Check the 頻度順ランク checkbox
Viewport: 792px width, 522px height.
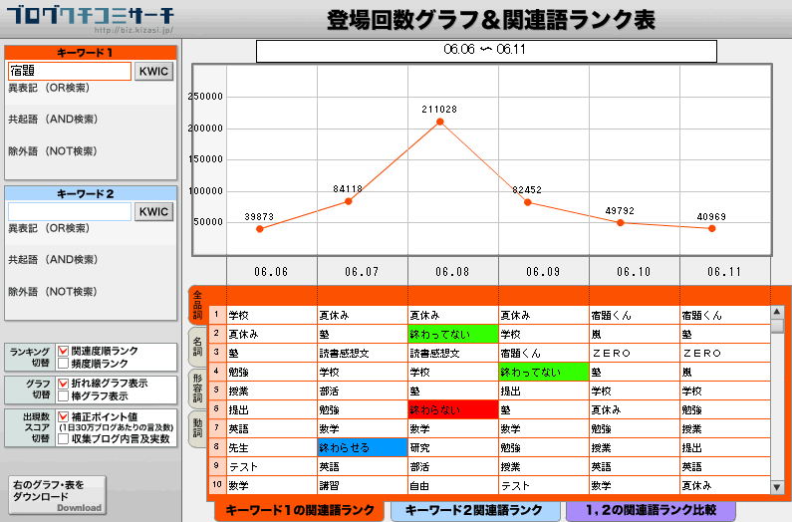click(x=64, y=364)
